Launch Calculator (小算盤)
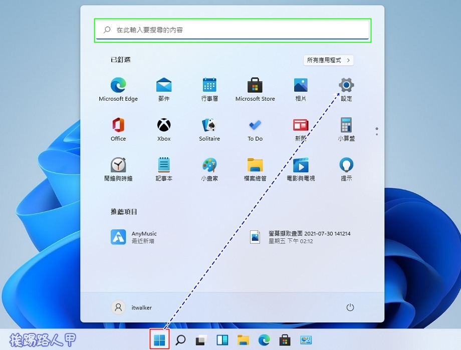461x350 pixels. [346, 129]
